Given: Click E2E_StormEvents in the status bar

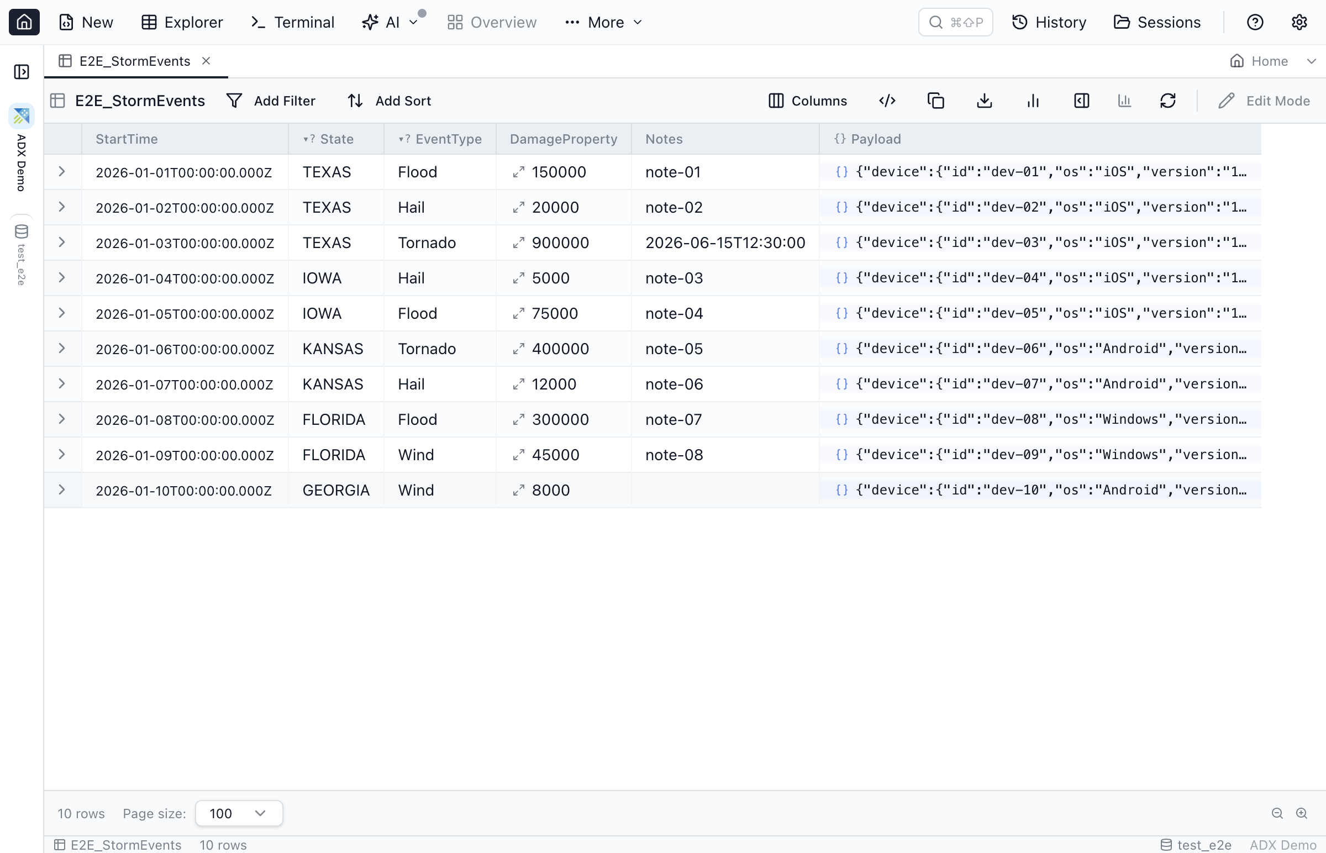Looking at the screenshot, I should point(118,845).
